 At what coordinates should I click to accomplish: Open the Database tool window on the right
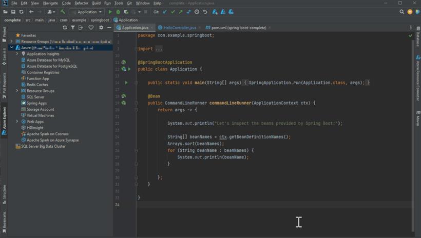[x=418, y=36]
